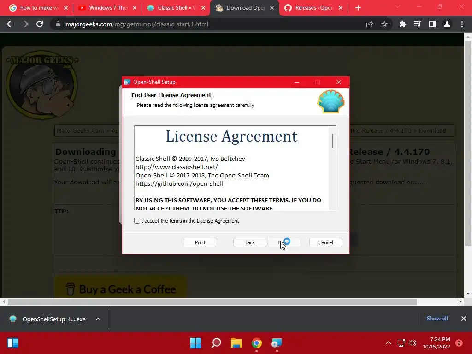Open notification badge showing 2

pos(459,343)
